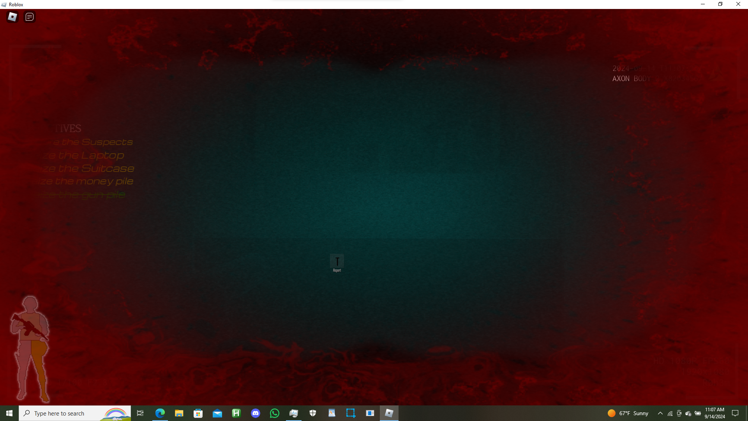Open WhatsApp from the taskbar
Screen dimensions: 748x421
(x=274, y=413)
